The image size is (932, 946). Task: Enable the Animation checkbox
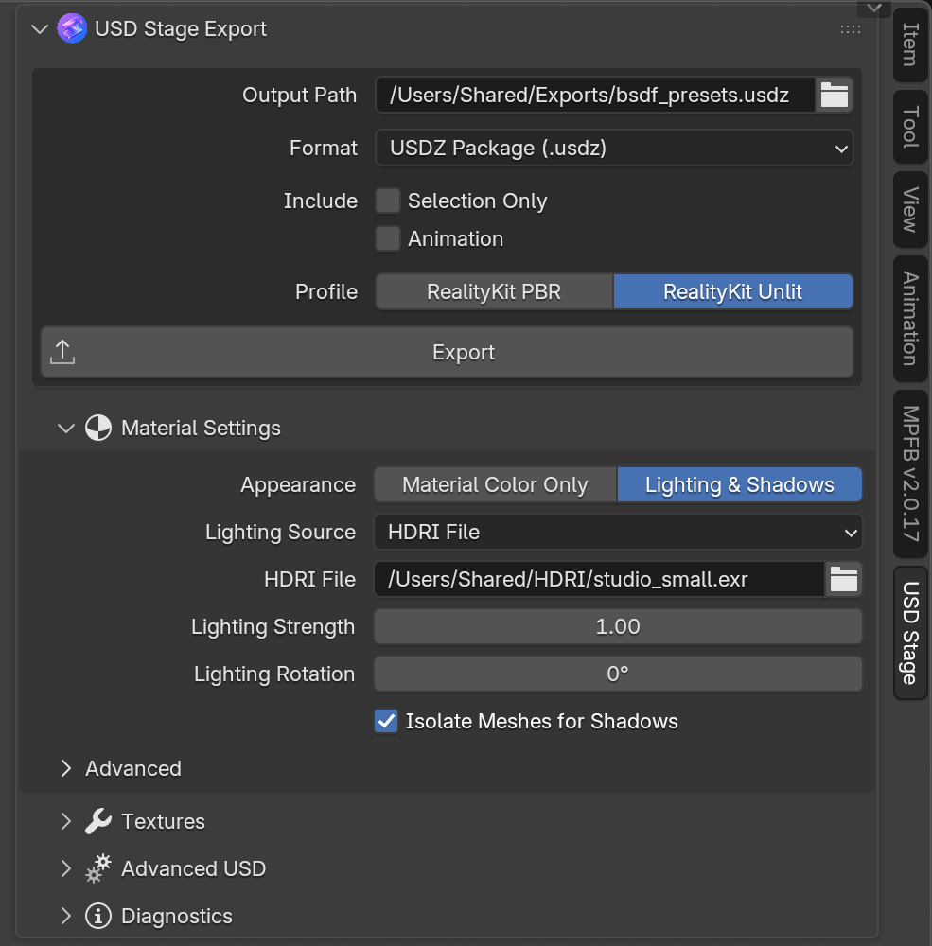pos(388,239)
